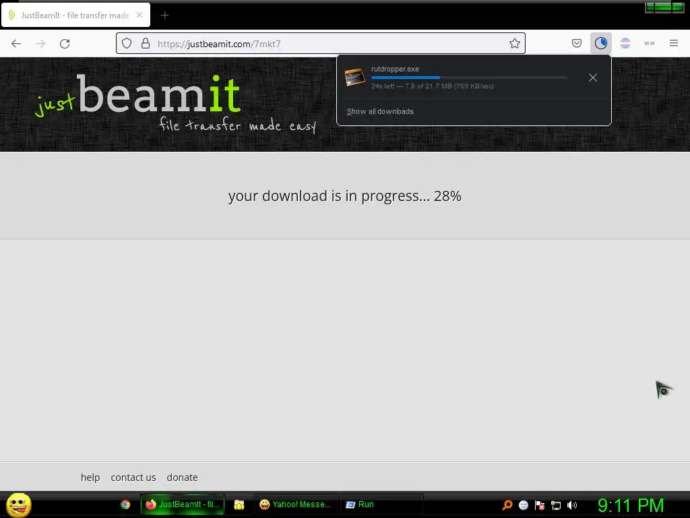
Task: Click the 24s left download status text
Action: point(433,86)
